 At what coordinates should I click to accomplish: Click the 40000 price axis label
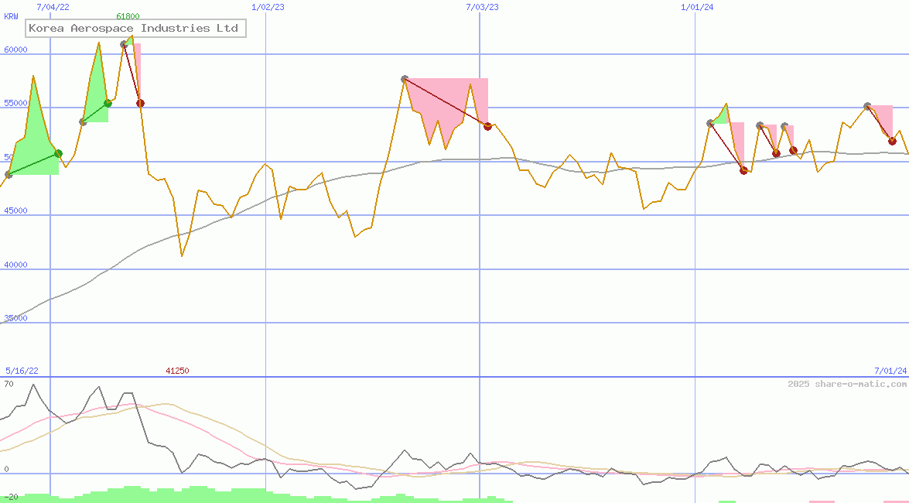point(15,265)
